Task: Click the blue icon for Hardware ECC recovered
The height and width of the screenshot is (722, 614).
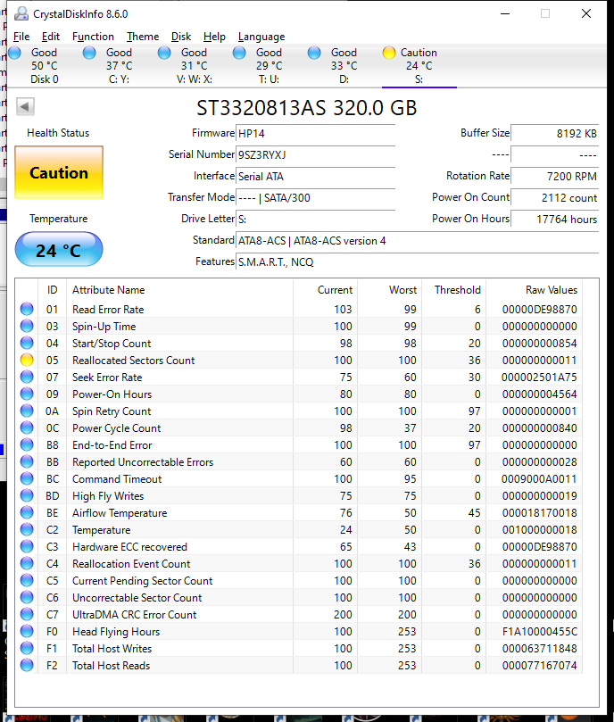Action: click(x=27, y=546)
